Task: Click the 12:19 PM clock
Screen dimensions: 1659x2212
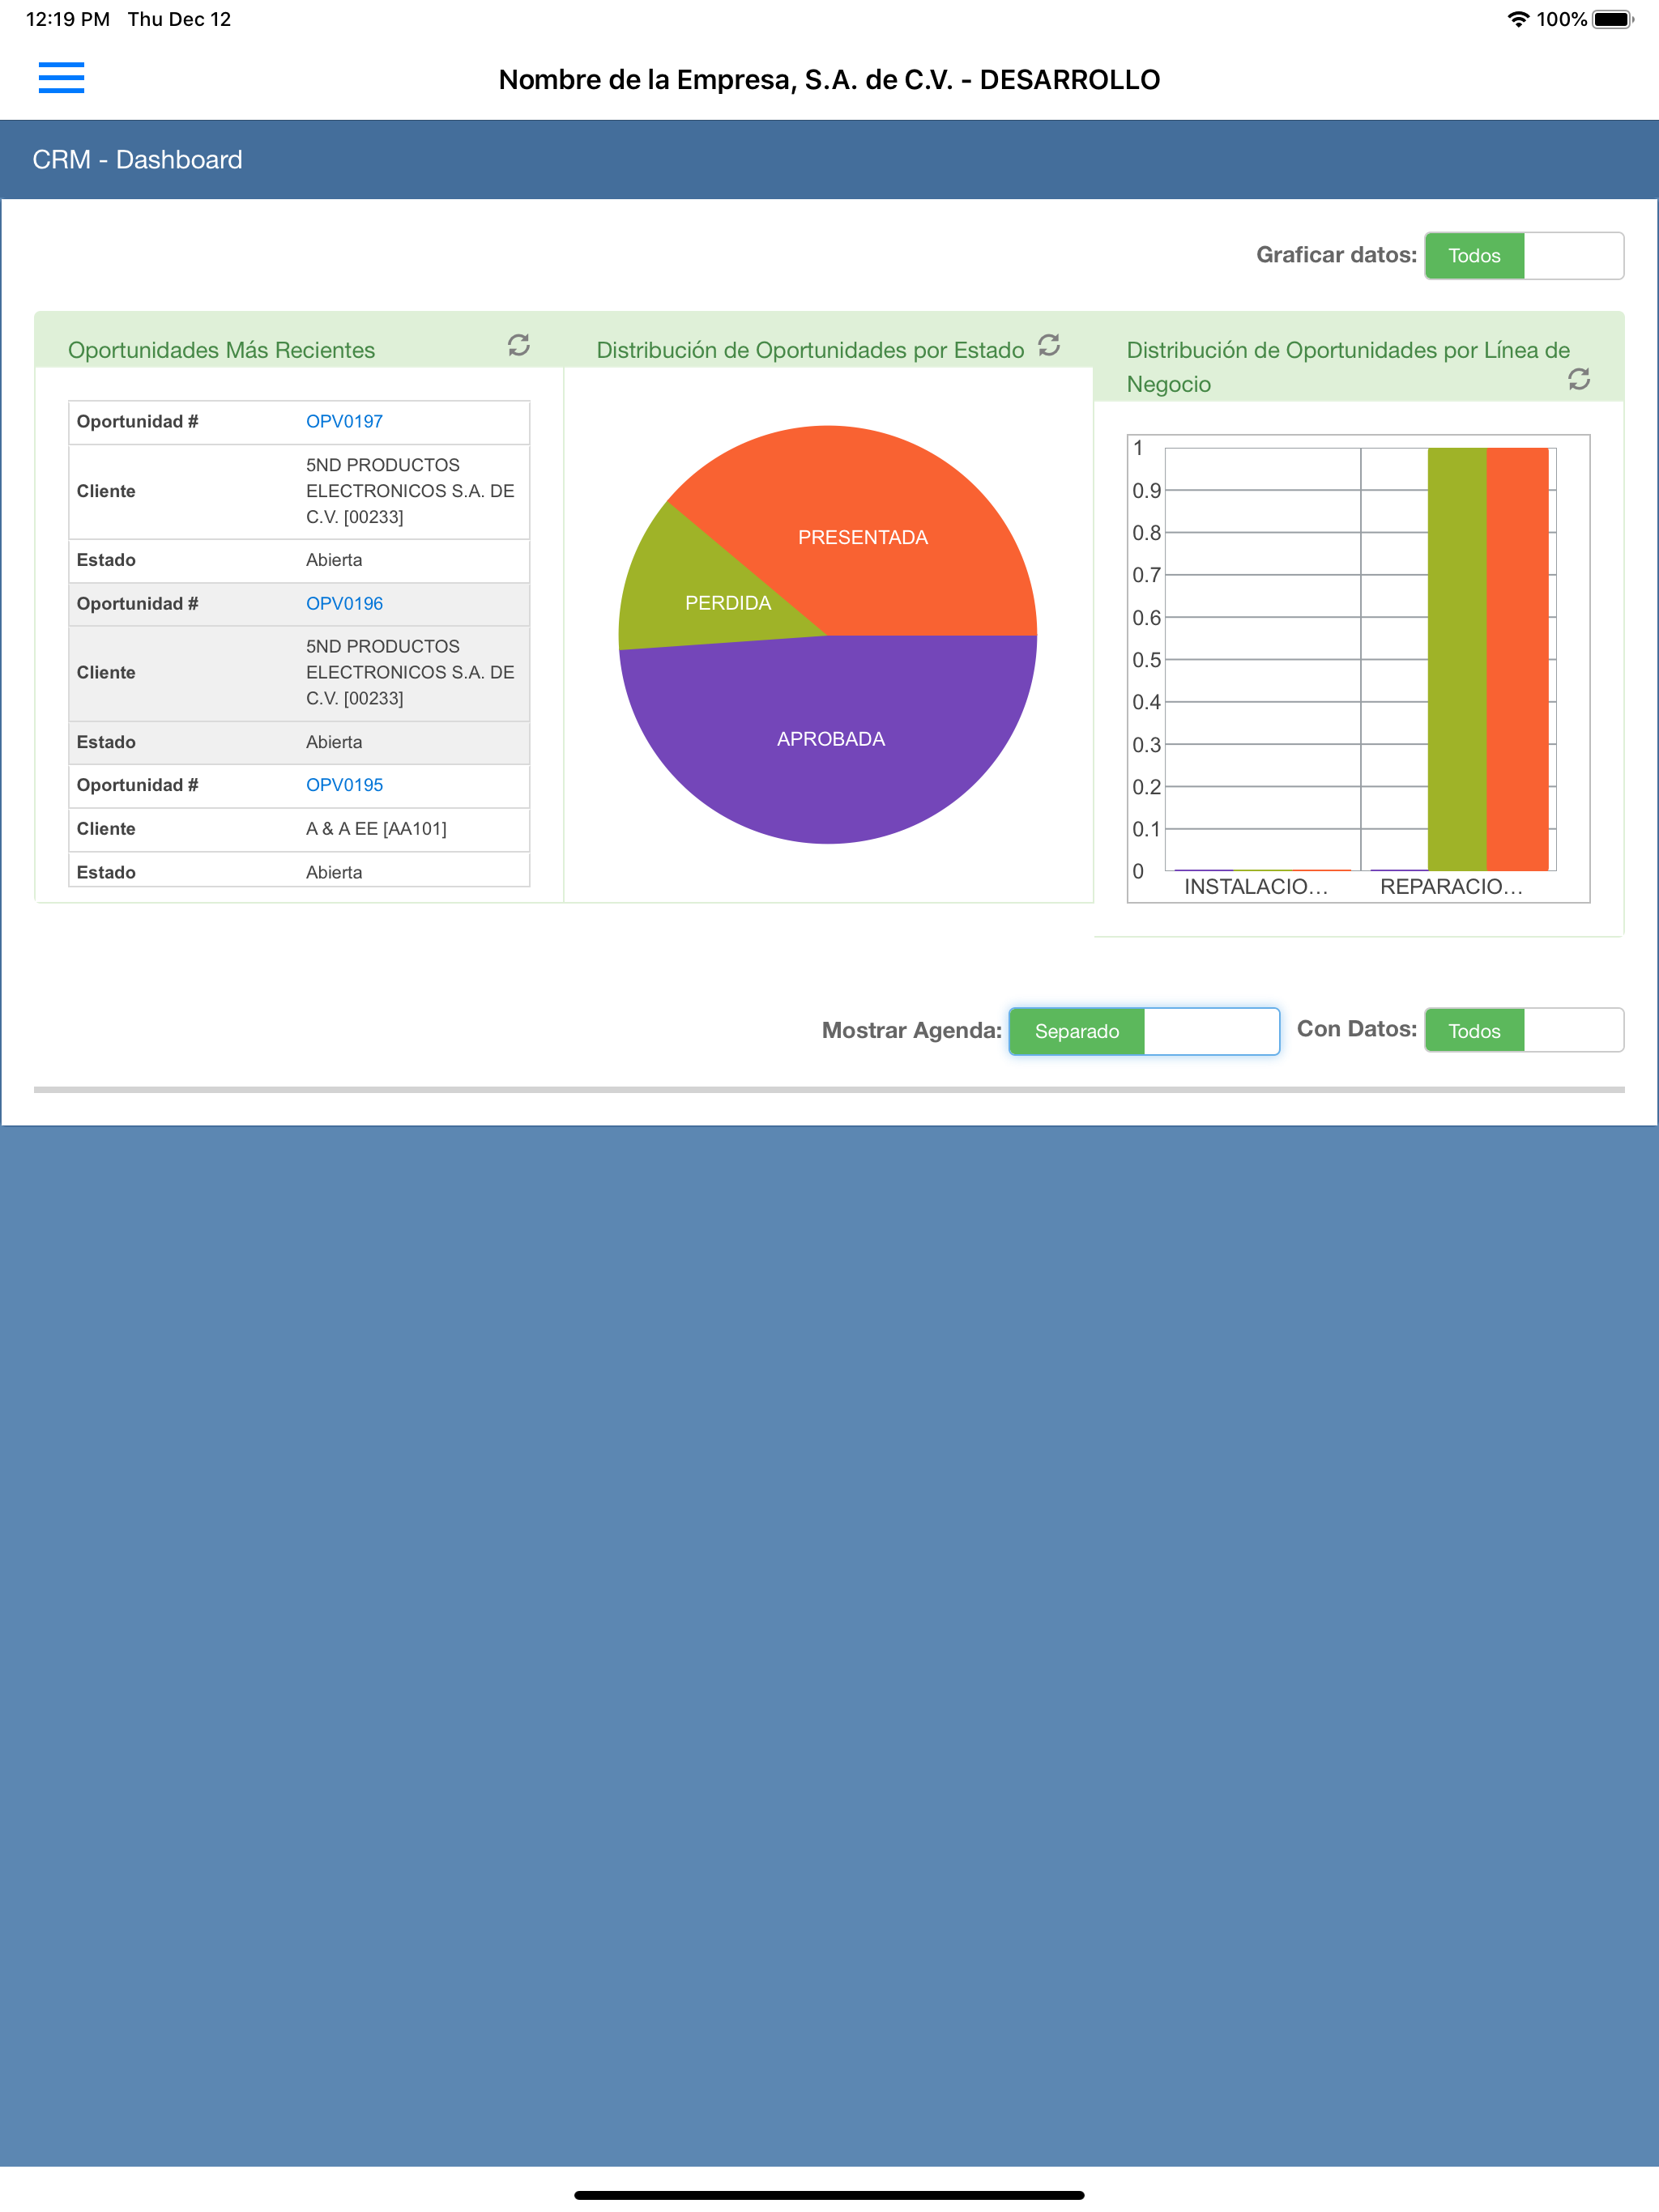Action: [x=68, y=19]
